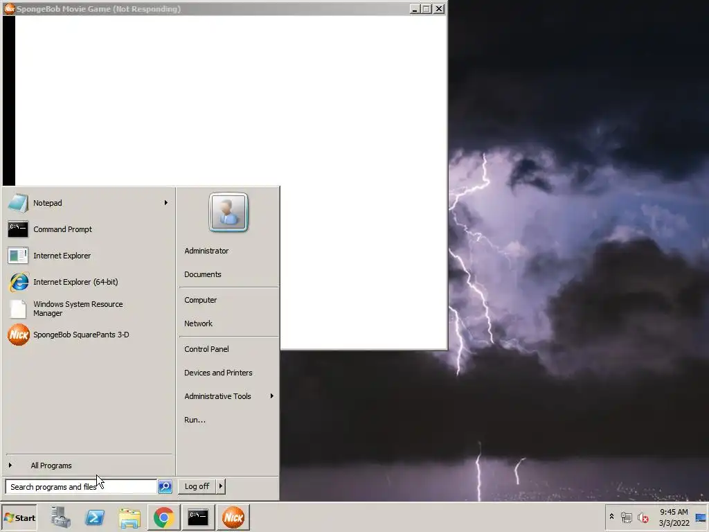709x532 pixels.
Task: Click the user account picture
Action: click(x=228, y=212)
